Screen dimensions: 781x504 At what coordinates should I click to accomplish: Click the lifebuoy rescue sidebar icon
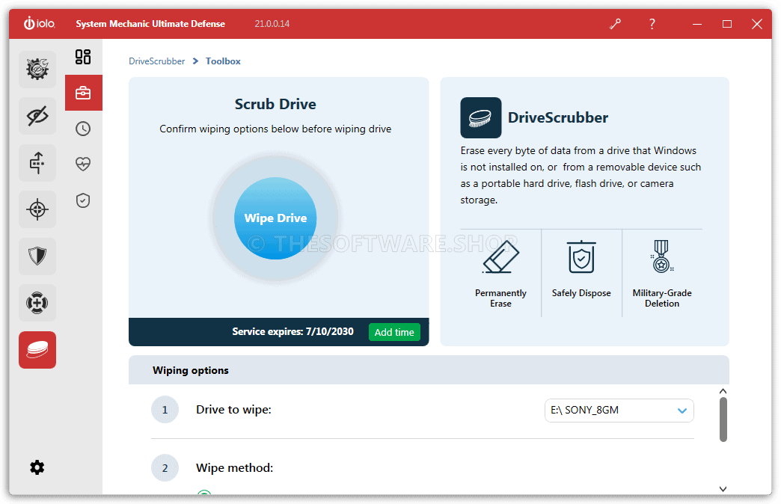[x=37, y=303]
